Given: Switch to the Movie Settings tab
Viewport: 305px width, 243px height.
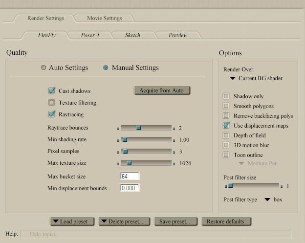Looking at the screenshot, I should click(104, 18).
